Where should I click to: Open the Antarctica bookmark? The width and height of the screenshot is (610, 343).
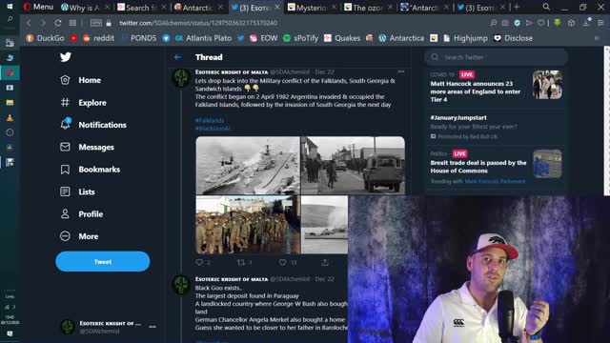point(401,38)
